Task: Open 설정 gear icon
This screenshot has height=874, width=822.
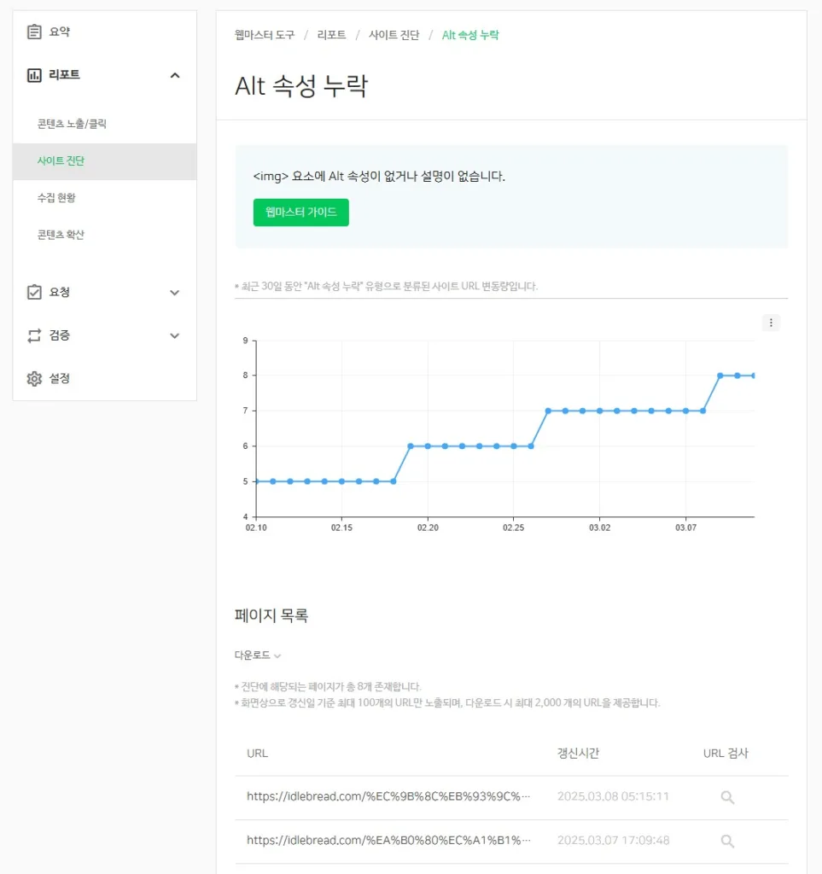Action: (34, 378)
